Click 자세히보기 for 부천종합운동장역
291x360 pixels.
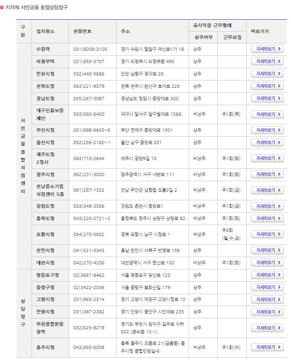click(x=267, y=328)
